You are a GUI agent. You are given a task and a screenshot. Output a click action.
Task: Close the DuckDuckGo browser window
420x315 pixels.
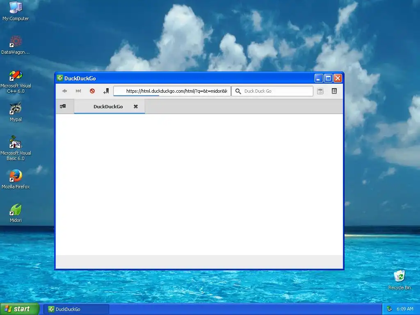tap(338, 78)
